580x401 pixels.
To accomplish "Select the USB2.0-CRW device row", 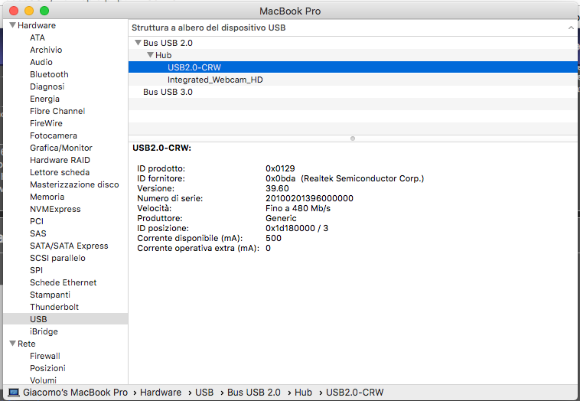I will (x=353, y=67).
